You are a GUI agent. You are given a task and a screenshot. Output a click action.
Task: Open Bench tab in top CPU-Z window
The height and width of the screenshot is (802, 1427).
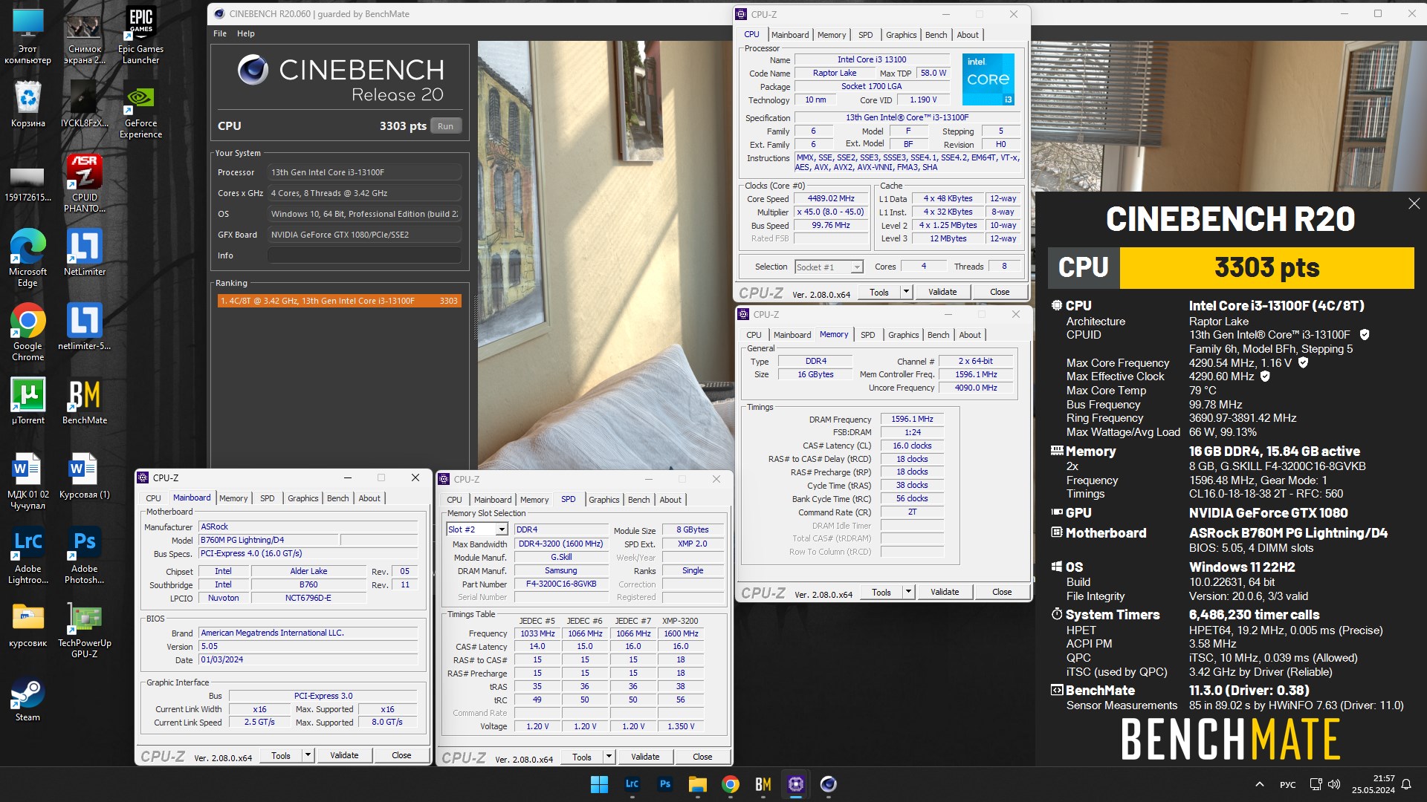(x=936, y=35)
